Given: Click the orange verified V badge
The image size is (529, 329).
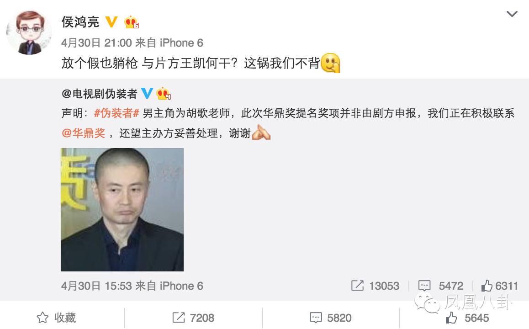Looking at the screenshot, I should point(111,22).
